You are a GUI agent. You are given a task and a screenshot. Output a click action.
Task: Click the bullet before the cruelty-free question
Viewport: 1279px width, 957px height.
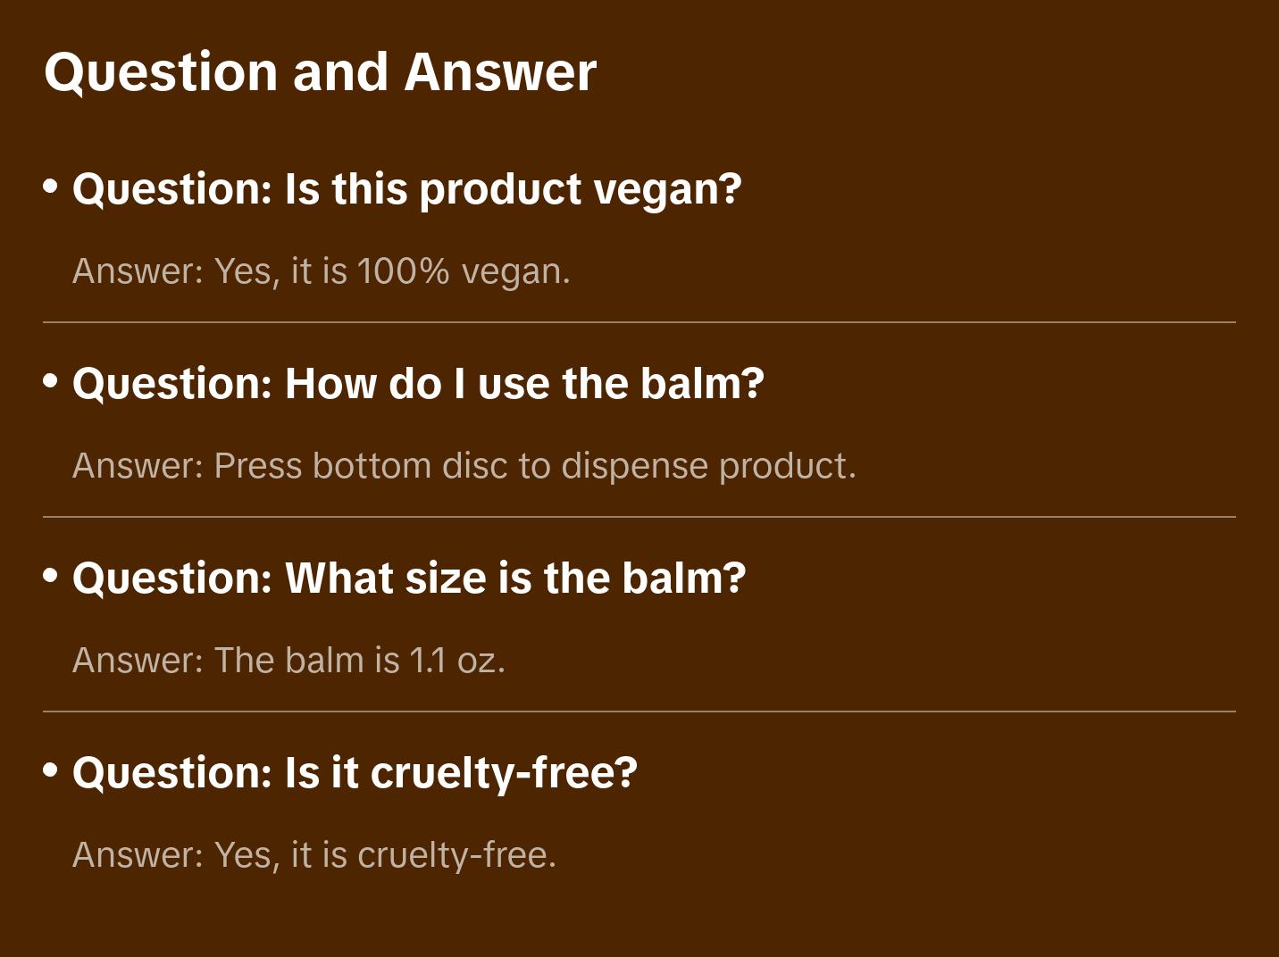tap(51, 770)
